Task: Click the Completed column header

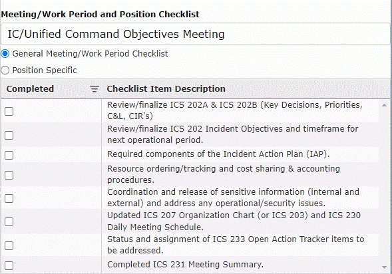Action: pos(30,89)
